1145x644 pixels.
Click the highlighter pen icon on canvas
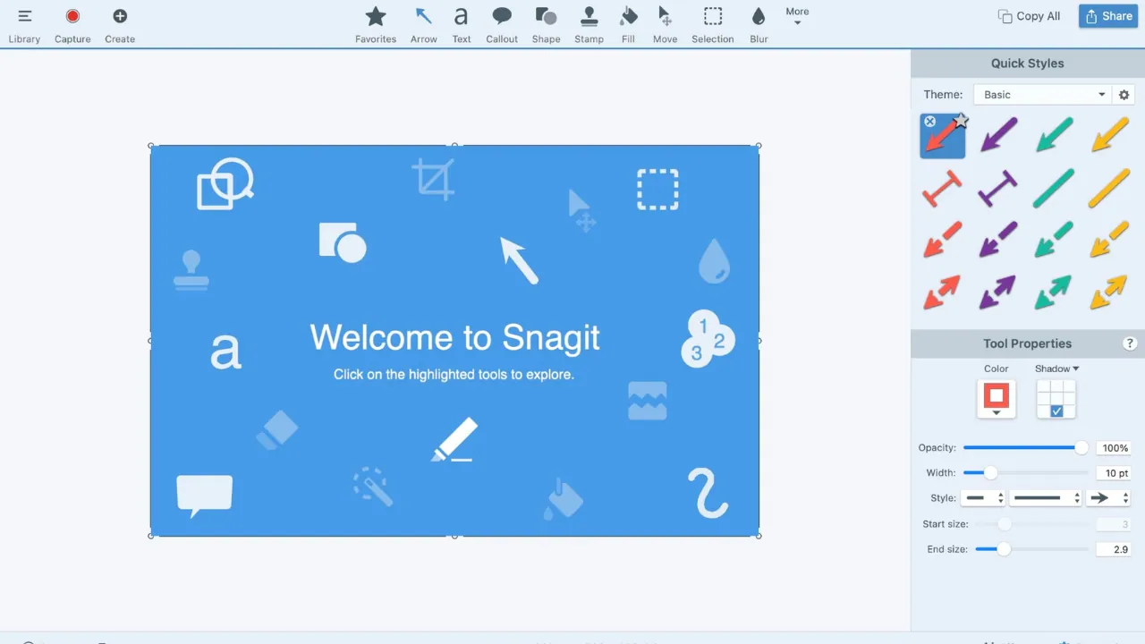point(454,440)
